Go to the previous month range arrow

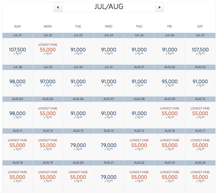click(58, 7)
